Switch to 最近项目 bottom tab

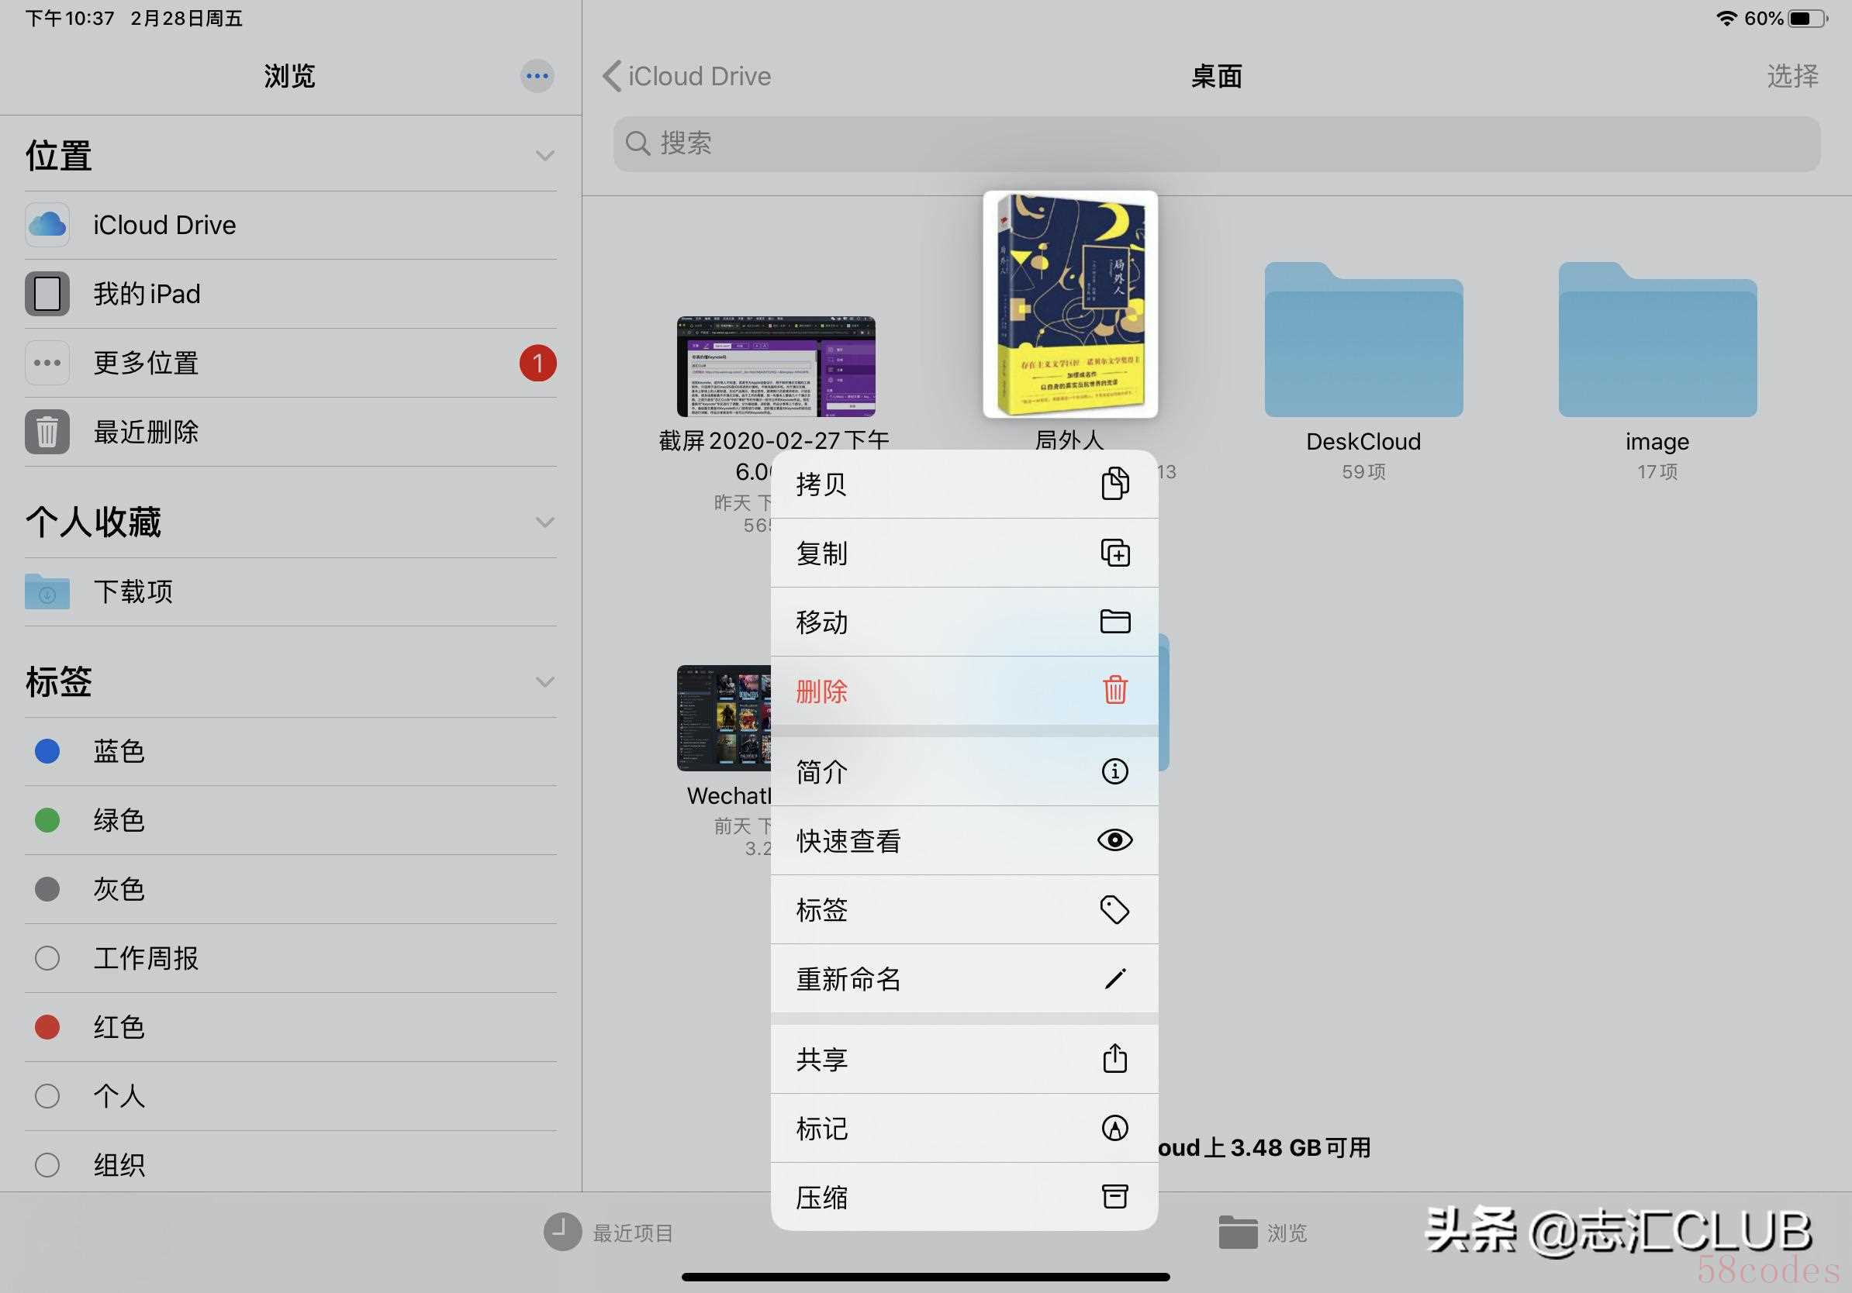pos(608,1233)
